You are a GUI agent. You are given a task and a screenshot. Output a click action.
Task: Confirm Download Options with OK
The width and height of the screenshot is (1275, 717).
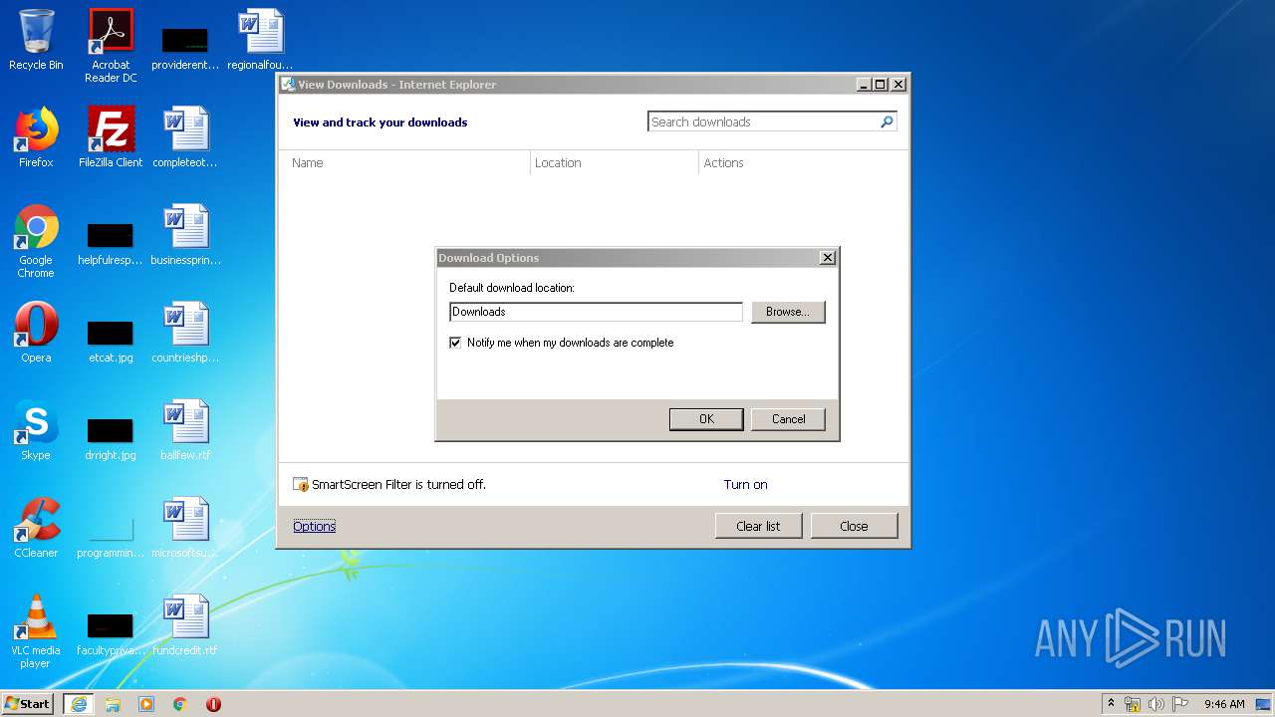click(x=706, y=419)
